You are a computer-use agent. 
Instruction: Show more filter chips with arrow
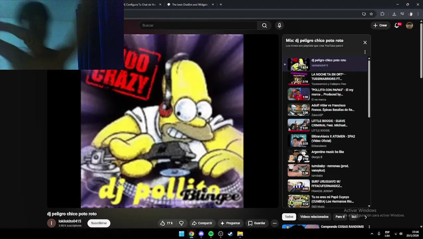[365, 217]
